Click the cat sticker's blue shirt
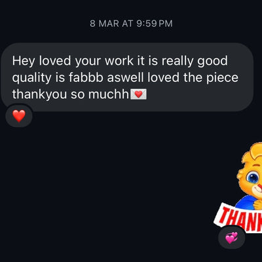This screenshot has width=262, height=262. tap(246, 202)
